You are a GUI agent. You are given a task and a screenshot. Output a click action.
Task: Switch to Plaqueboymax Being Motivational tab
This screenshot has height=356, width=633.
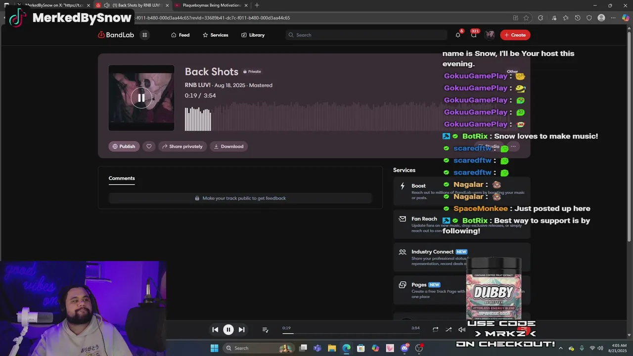pyautogui.click(x=211, y=5)
